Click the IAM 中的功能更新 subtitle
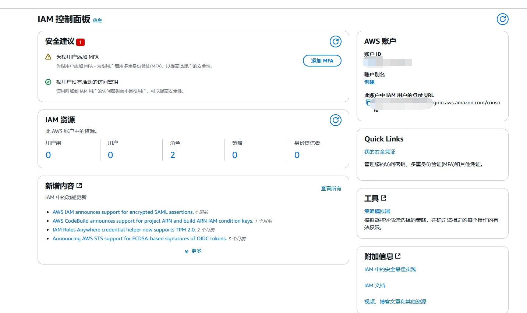The width and height of the screenshot is (527, 313). [x=66, y=197]
